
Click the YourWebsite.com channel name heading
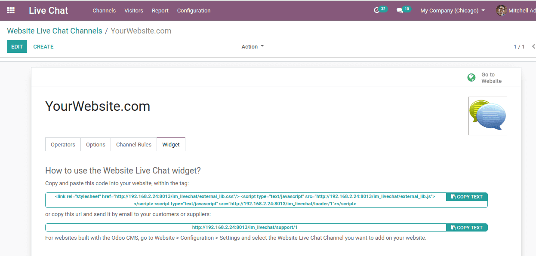tap(98, 106)
